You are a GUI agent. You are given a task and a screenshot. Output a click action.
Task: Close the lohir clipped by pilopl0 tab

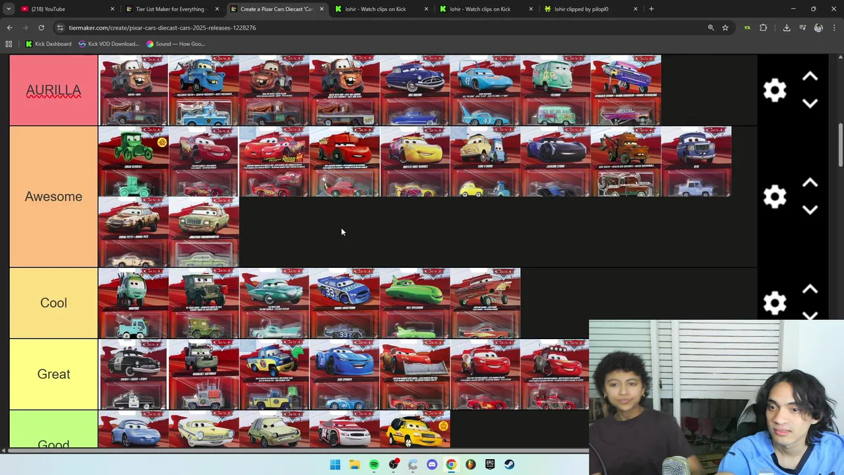tap(636, 9)
